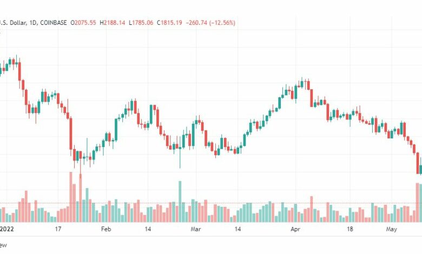Viewport: 422px width, 254px height.
Task: Click the U.S. Dollar pair name text
Action: pyautogui.click(x=13, y=23)
